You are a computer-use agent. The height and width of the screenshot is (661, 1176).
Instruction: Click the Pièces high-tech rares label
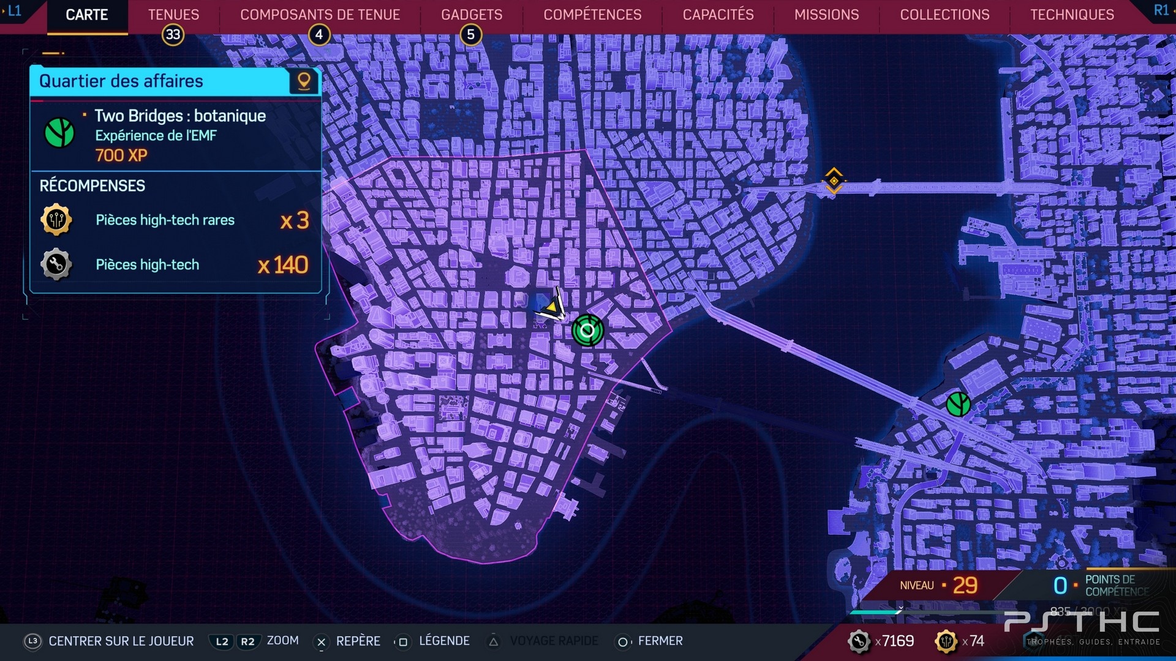click(165, 220)
